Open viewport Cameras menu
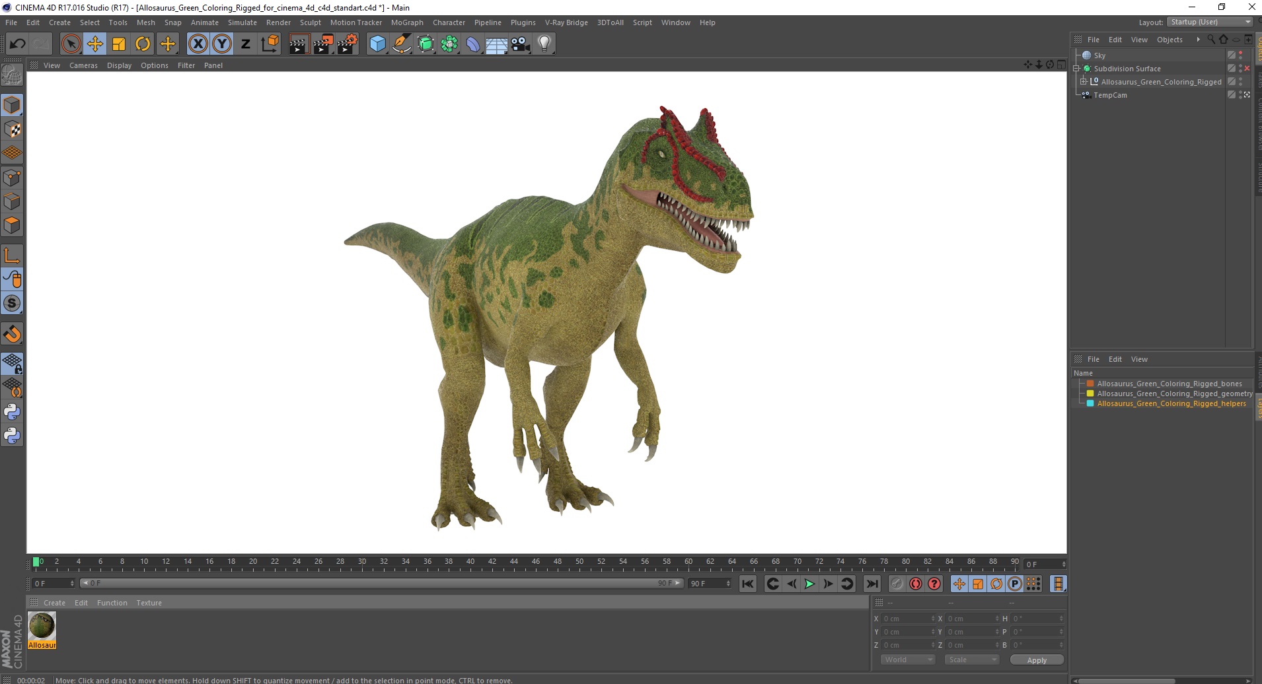The height and width of the screenshot is (684, 1262). [83, 65]
